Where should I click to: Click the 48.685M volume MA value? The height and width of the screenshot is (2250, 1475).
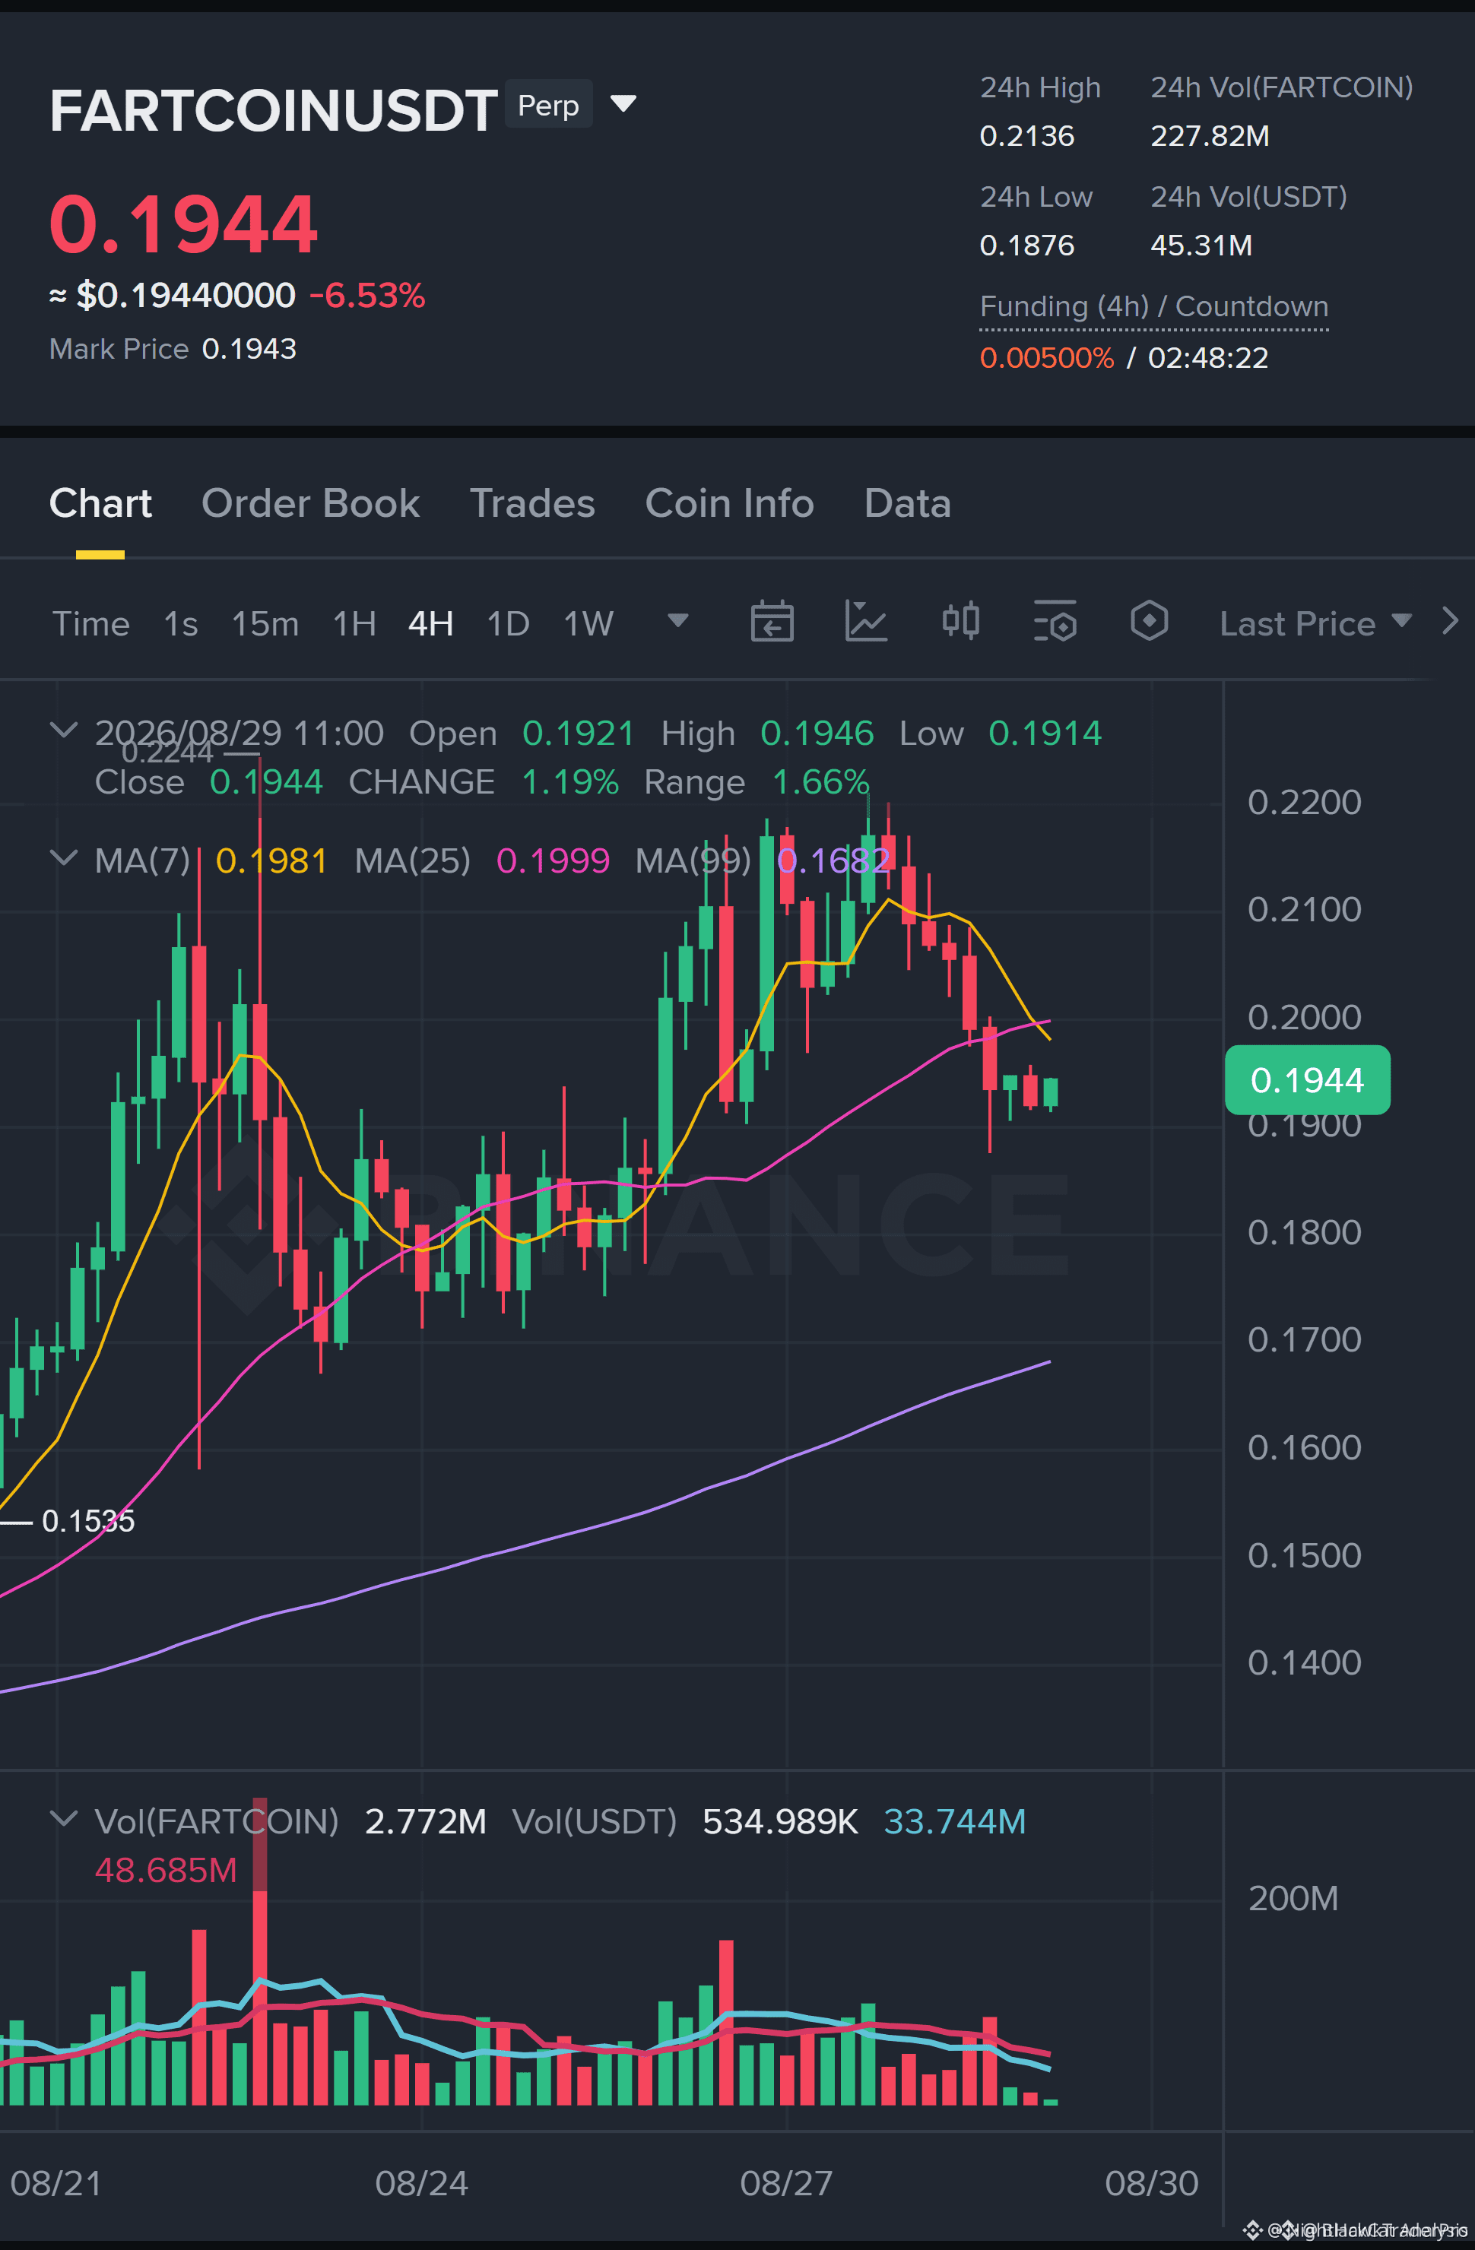coord(166,1870)
